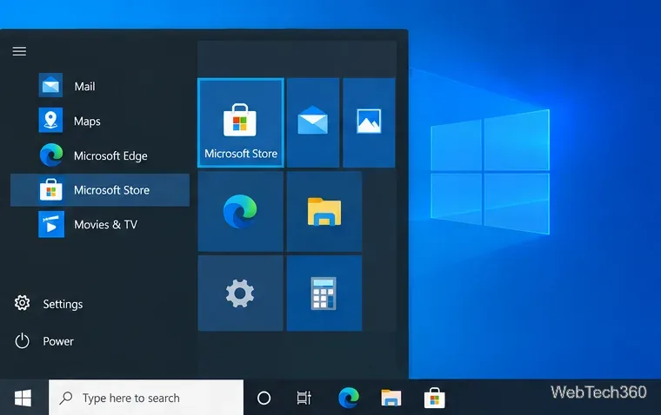The image size is (661, 415).
Task: Click the Cortana circle on taskbar
Action: 264,398
